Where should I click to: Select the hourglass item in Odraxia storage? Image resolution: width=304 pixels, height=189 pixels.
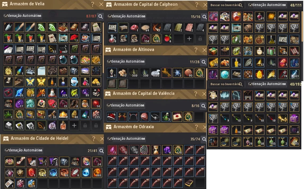click(x=156, y=150)
